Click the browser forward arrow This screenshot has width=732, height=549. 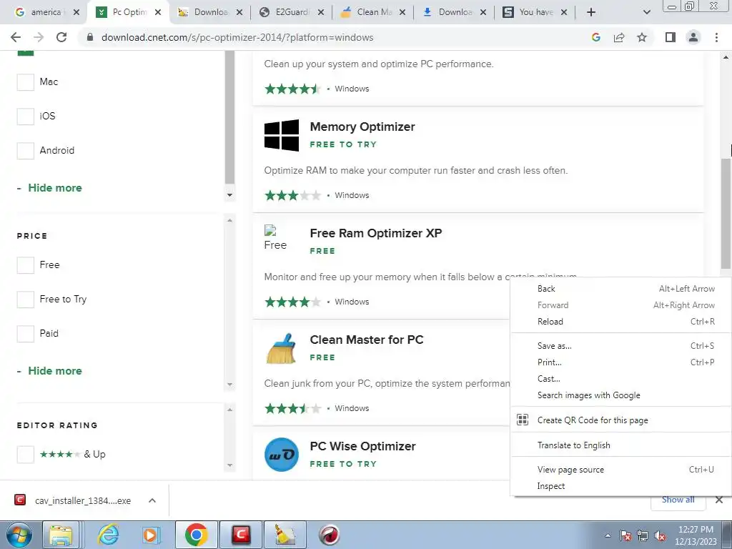[39, 37]
